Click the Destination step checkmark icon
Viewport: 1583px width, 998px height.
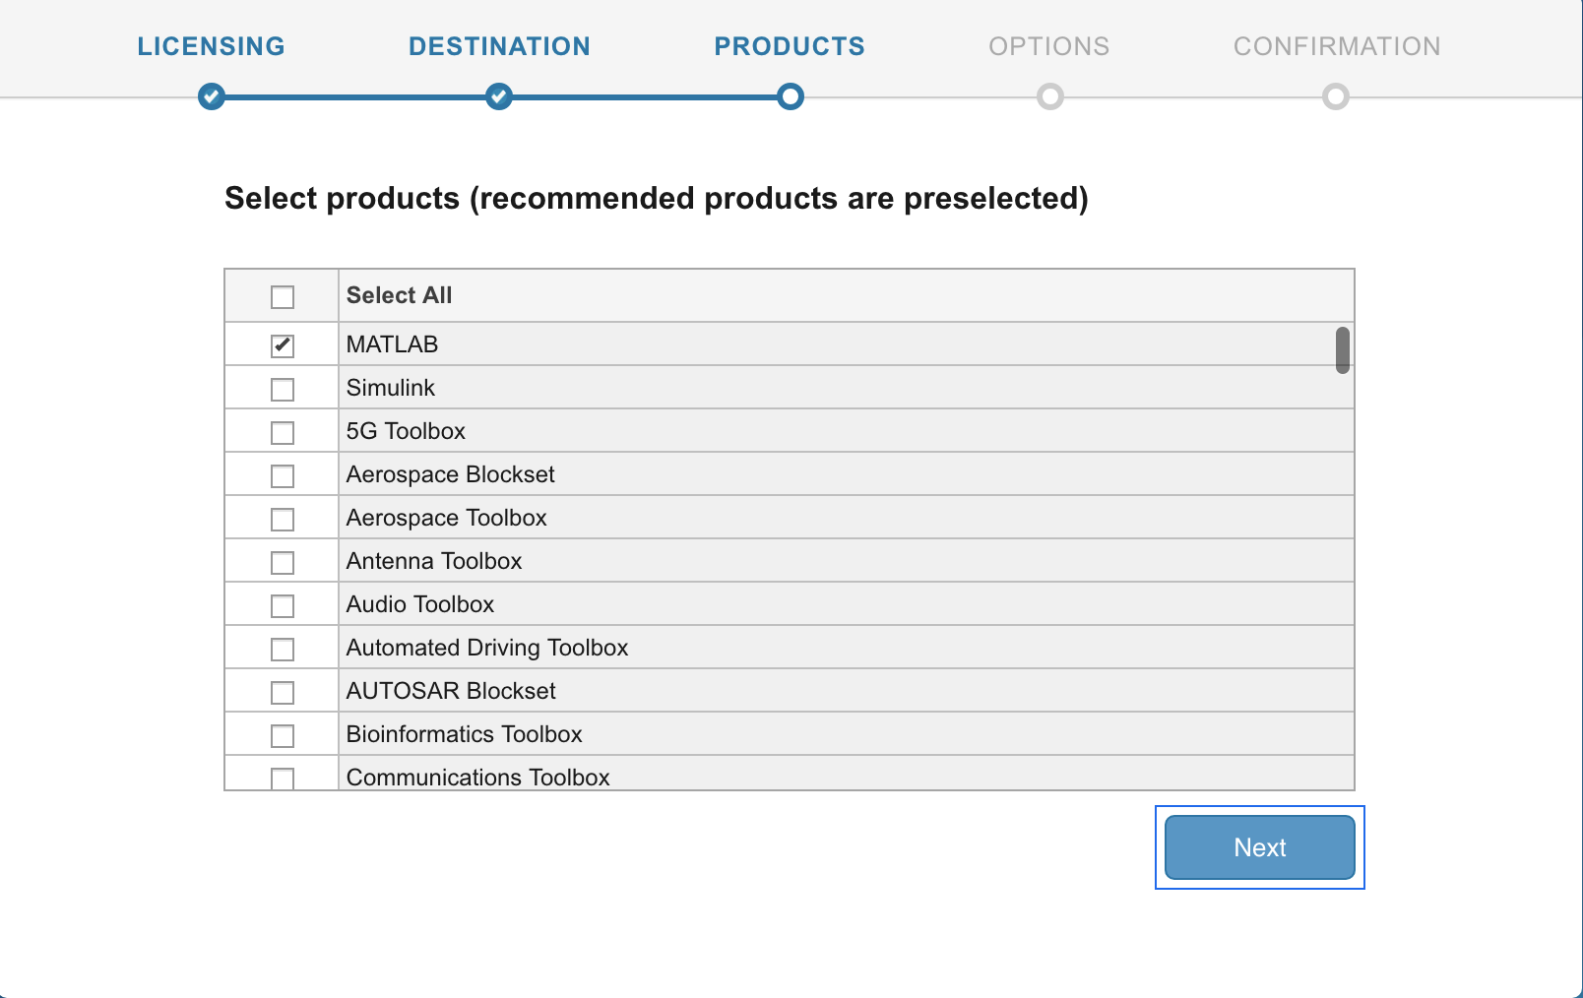pyautogui.click(x=499, y=96)
